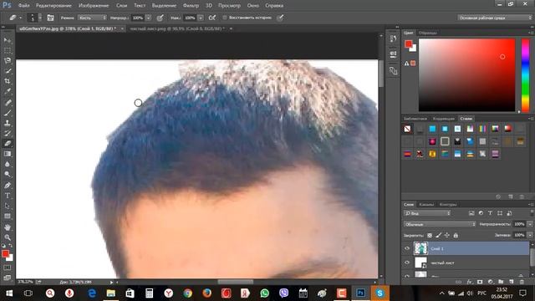Switch to the Образцы swatches tab
535x301 pixels.
(427, 33)
